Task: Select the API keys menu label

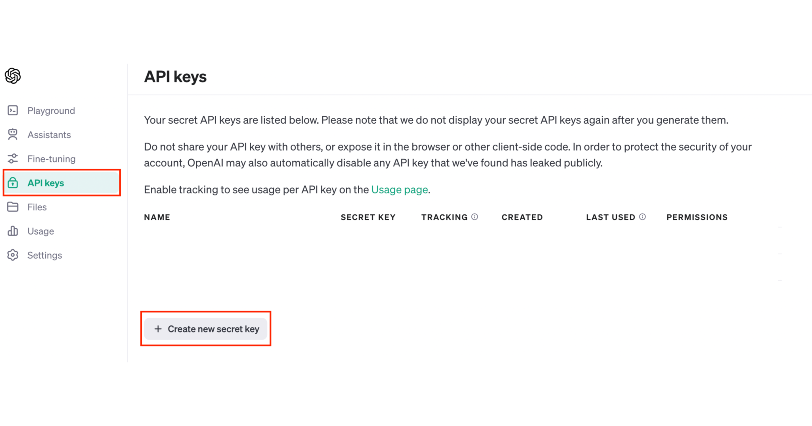Action: click(x=46, y=183)
